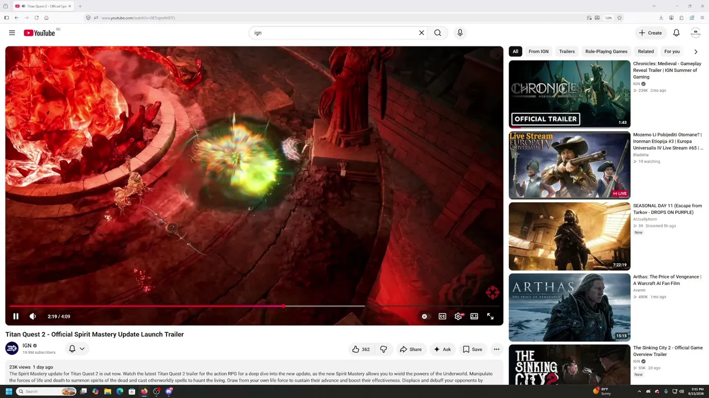Start voice search with the microphone
The width and height of the screenshot is (709, 398).
point(460,33)
